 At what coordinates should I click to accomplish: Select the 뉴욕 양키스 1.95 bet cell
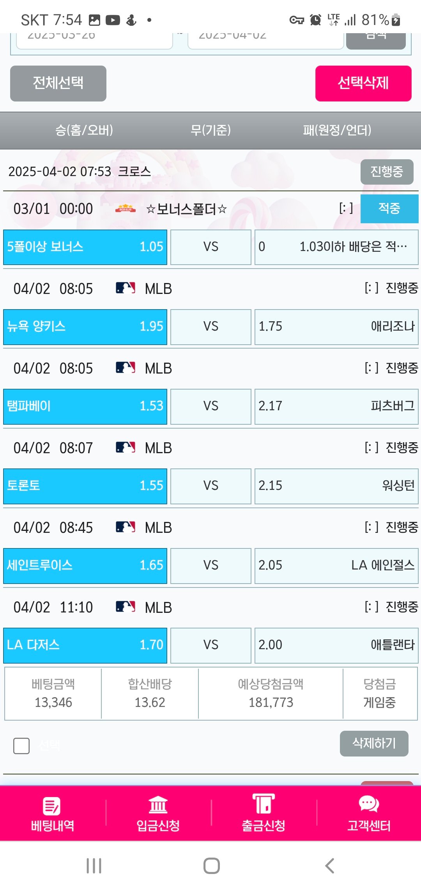pos(85,327)
